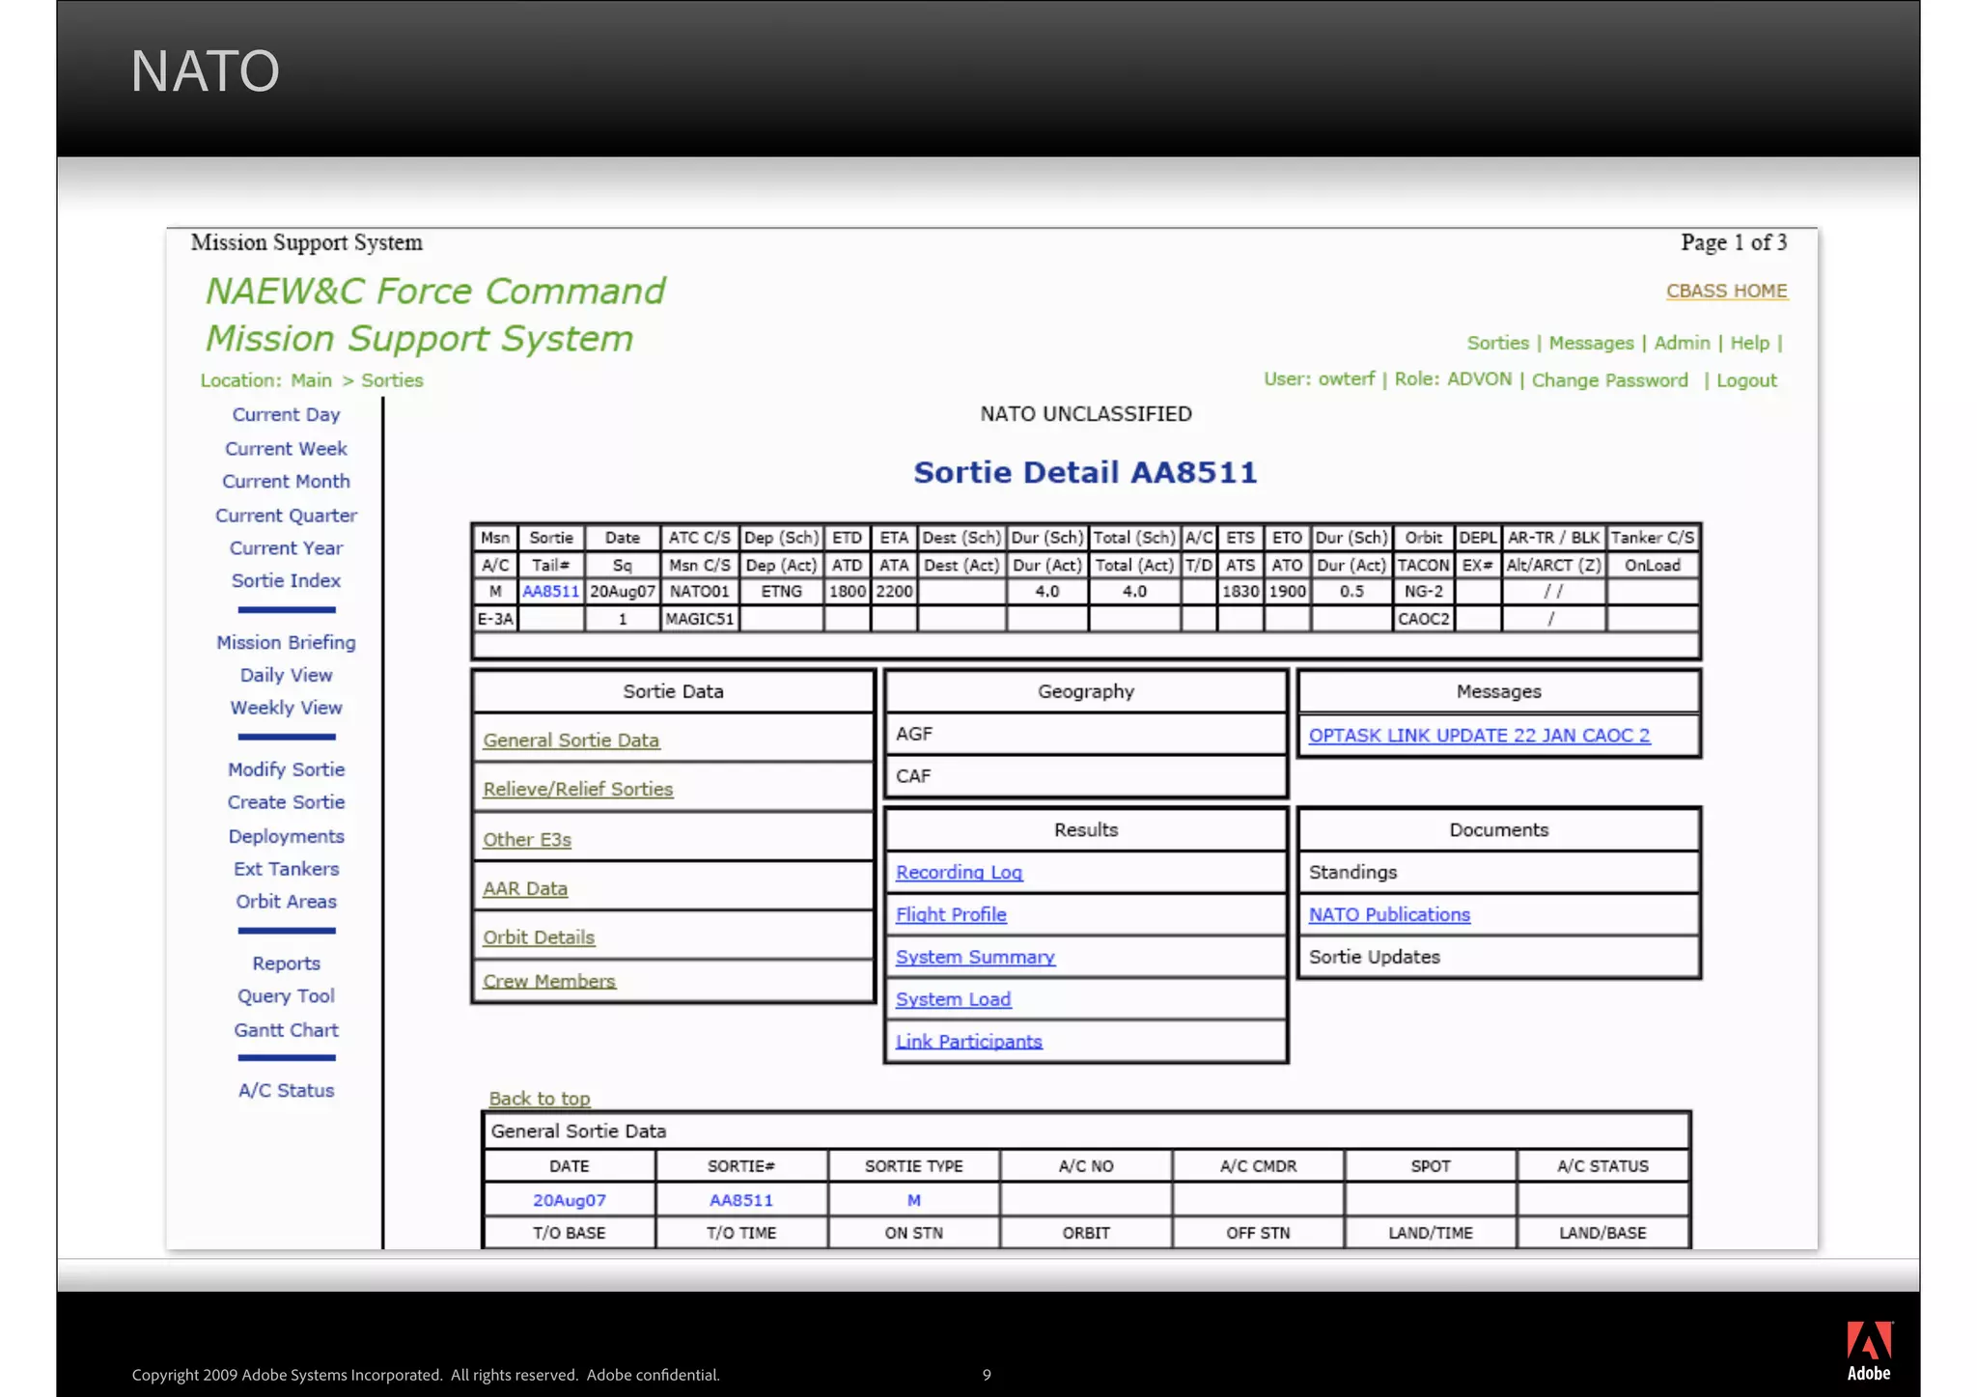
Task: Open the Messages top menu
Action: point(1591,343)
